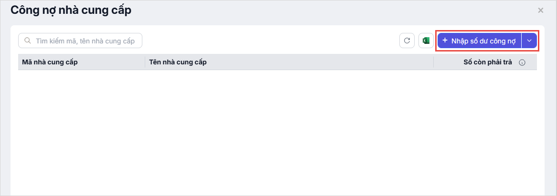Click the Công nợ nhà cung cấp title

coord(71,10)
